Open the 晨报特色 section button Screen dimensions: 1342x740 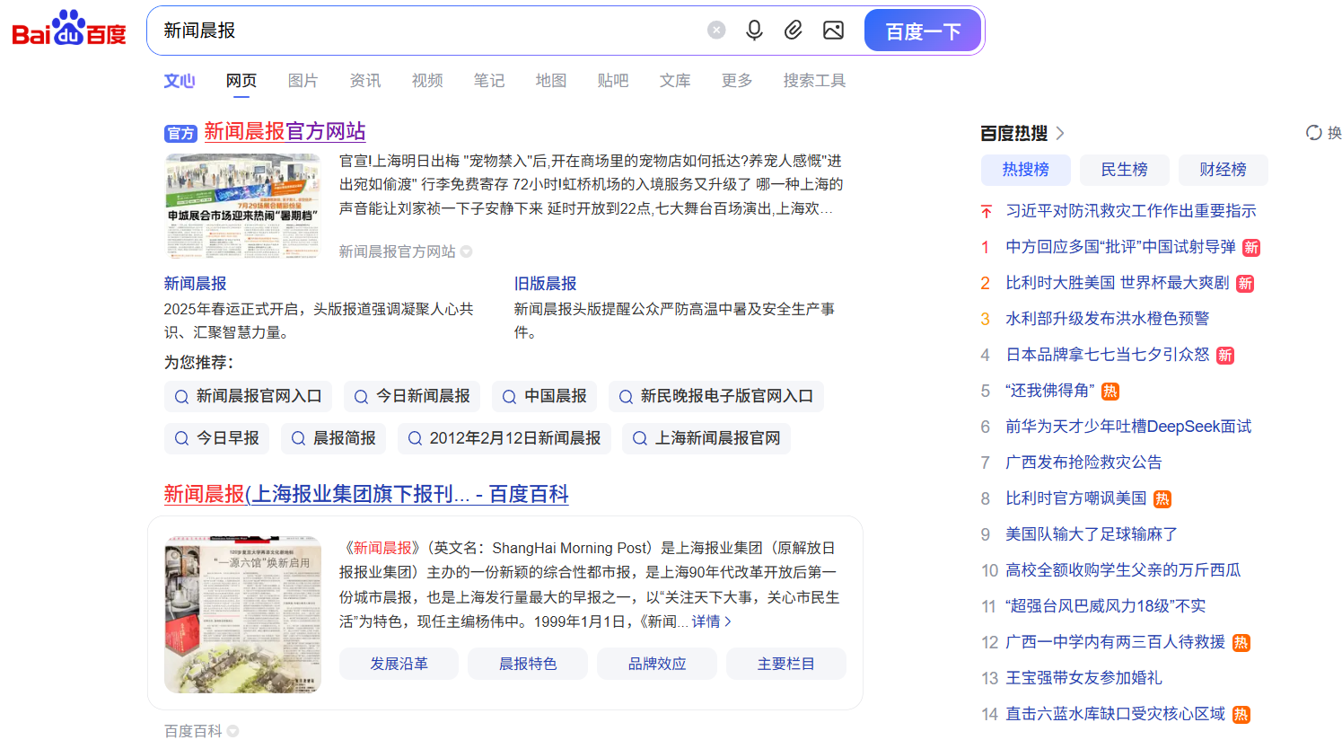tap(528, 664)
